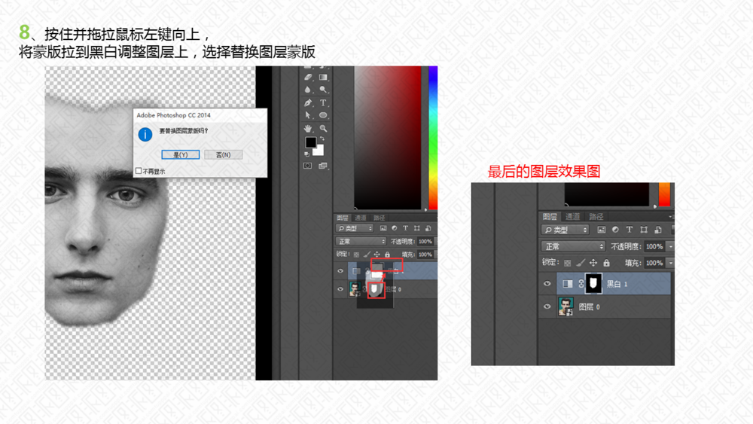Image resolution: width=753 pixels, height=424 pixels.
Task: Select the Pen tool
Action: click(x=308, y=102)
